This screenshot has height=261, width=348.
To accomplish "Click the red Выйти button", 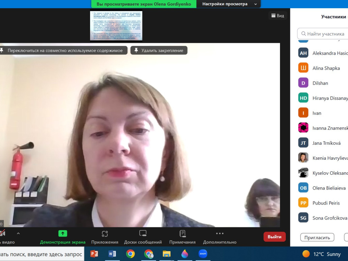I will [x=275, y=237].
